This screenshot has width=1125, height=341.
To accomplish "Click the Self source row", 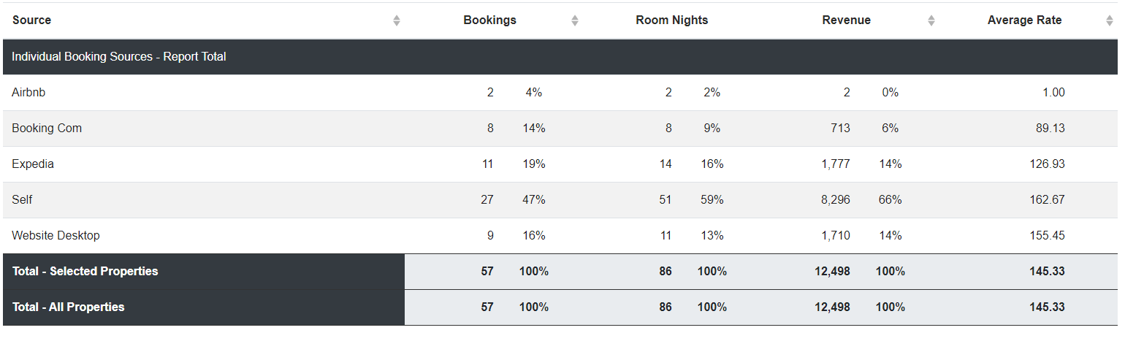I will coord(560,200).
